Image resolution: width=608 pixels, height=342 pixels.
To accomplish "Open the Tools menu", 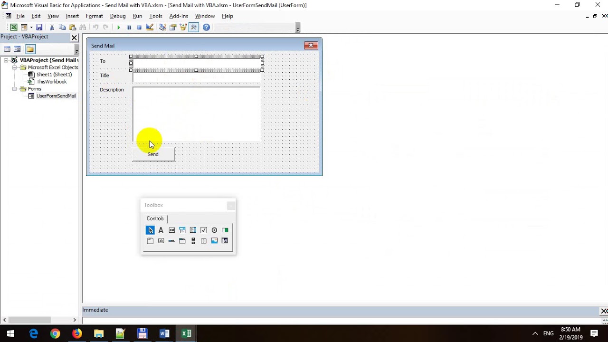I will (156, 16).
